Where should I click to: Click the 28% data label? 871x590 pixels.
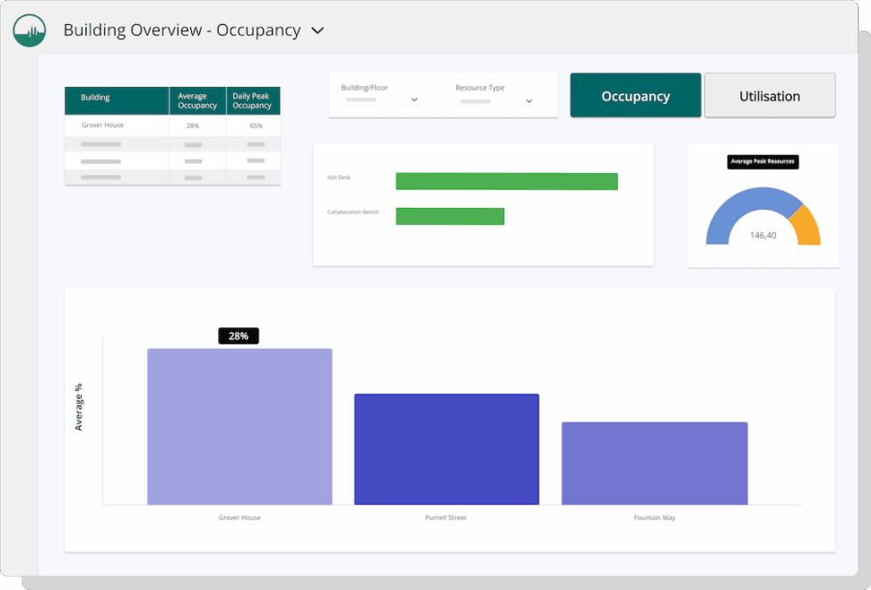click(x=238, y=335)
